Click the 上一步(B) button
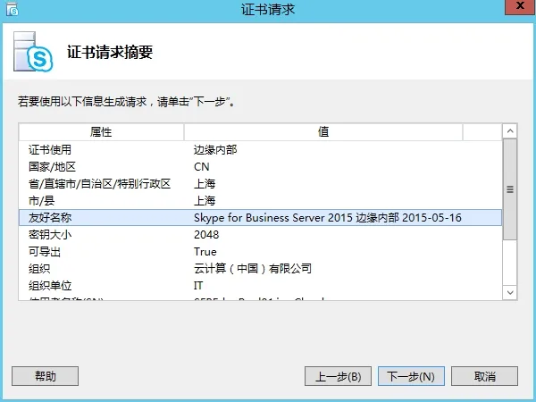This screenshot has width=536, height=402. pyautogui.click(x=338, y=376)
